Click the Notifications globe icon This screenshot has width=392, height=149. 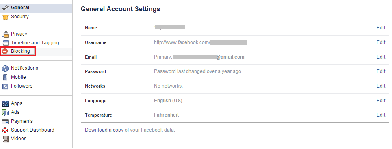click(x=5, y=69)
